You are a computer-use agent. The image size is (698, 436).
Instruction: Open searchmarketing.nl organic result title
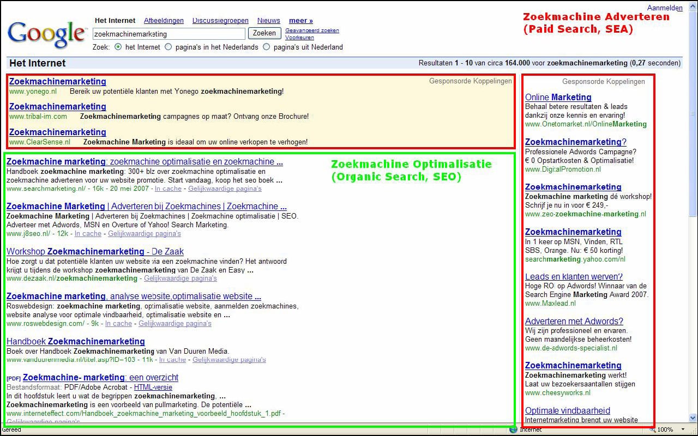[145, 162]
